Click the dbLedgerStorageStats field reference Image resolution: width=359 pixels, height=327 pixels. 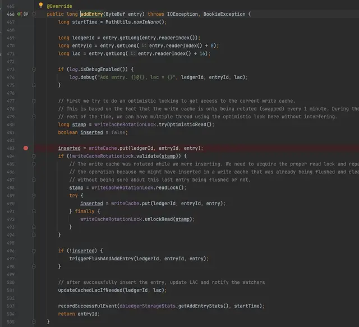(148, 306)
